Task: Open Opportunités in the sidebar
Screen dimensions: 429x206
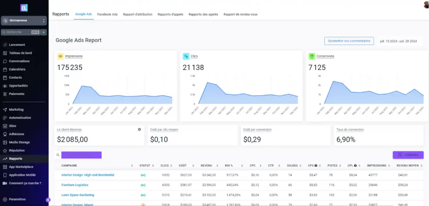Action: 18,86
